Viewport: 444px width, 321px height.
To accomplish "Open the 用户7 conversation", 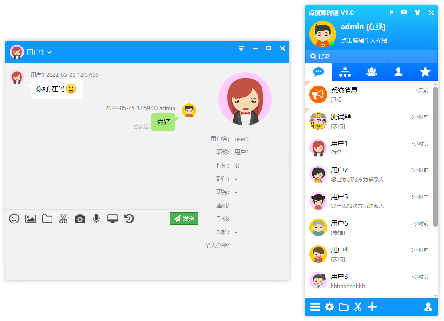I will point(369,175).
